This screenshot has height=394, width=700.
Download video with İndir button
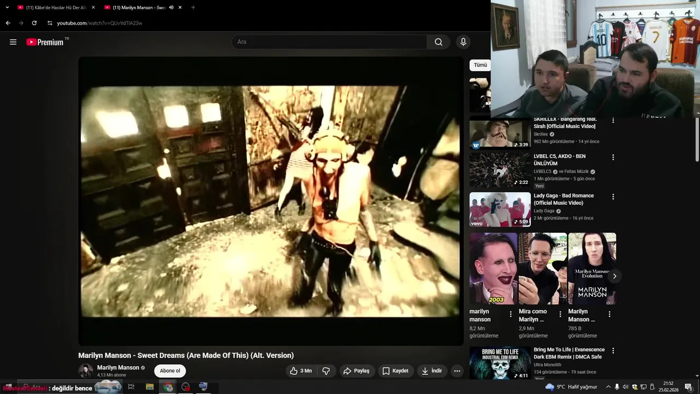point(431,370)
